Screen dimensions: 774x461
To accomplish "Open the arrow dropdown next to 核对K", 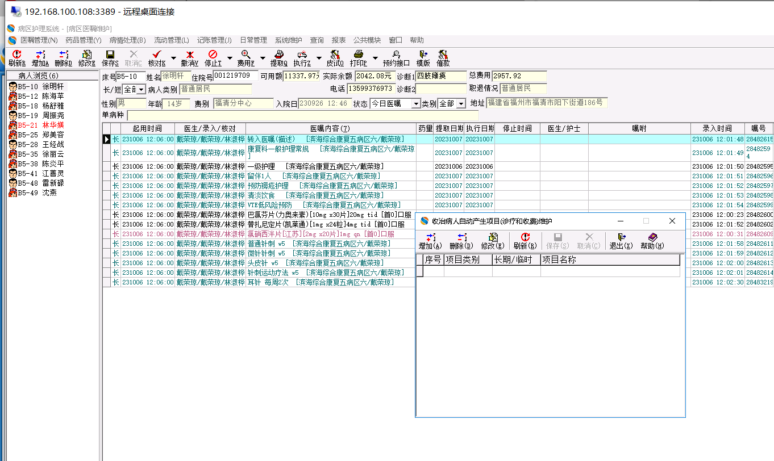I will point(173,57).
